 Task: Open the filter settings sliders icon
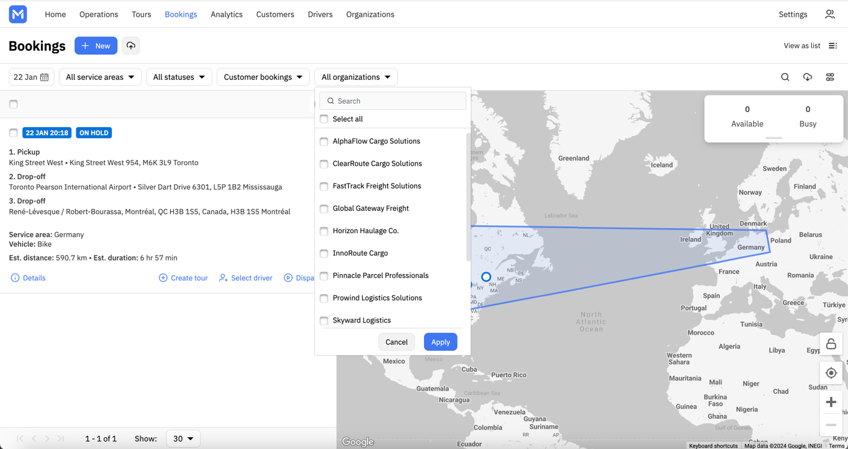click(x=830, y=77)
